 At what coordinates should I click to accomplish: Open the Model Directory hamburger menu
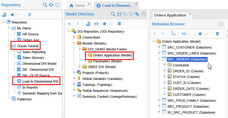pyautogui.click(x=119, y=24)
